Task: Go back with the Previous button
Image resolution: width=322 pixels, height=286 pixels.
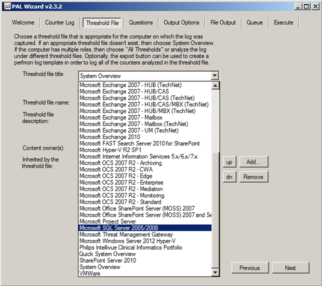Action: point(250,268)
